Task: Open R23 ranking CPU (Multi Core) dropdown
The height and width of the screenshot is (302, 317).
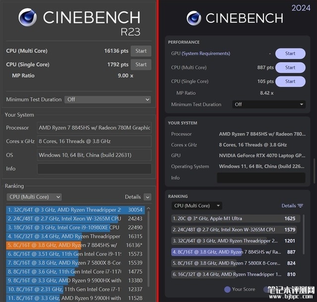Action: (34, 197)
